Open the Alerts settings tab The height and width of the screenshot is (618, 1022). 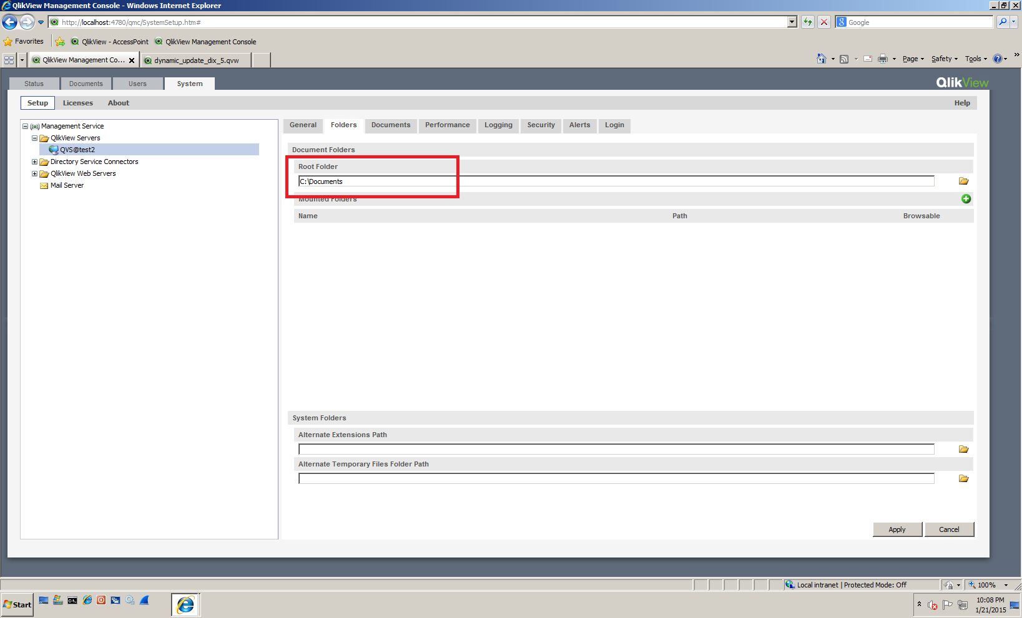click(580, 125)
